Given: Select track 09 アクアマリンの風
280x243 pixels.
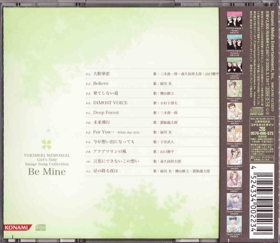Looking at the screenshot, I should (110, 152).
